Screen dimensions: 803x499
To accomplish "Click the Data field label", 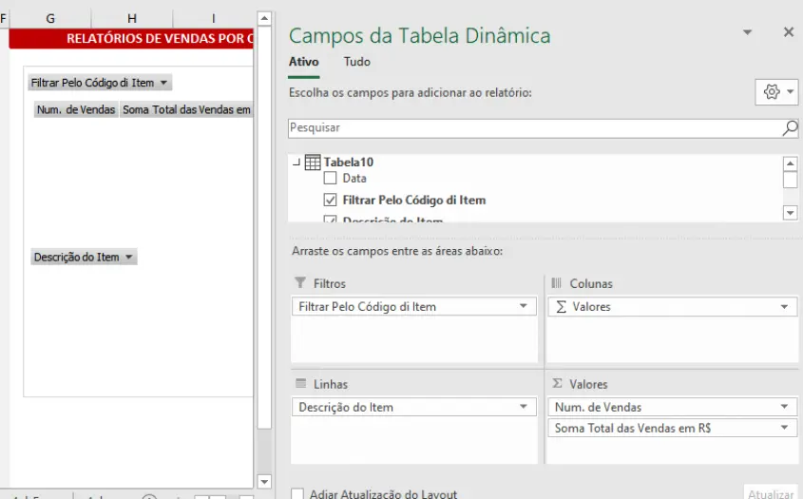I will (x=354, y=179).
